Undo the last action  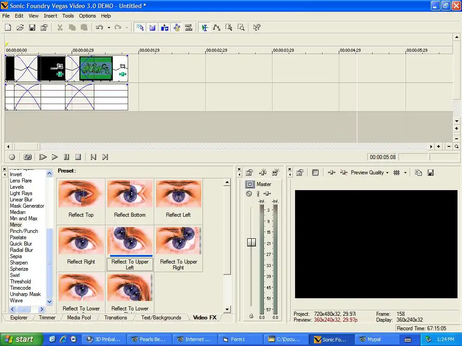pos(100,27)
